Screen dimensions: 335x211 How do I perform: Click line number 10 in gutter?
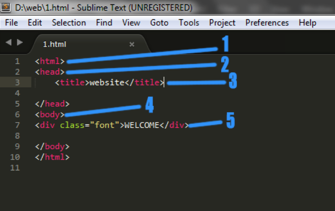click(x=15, y=157)
